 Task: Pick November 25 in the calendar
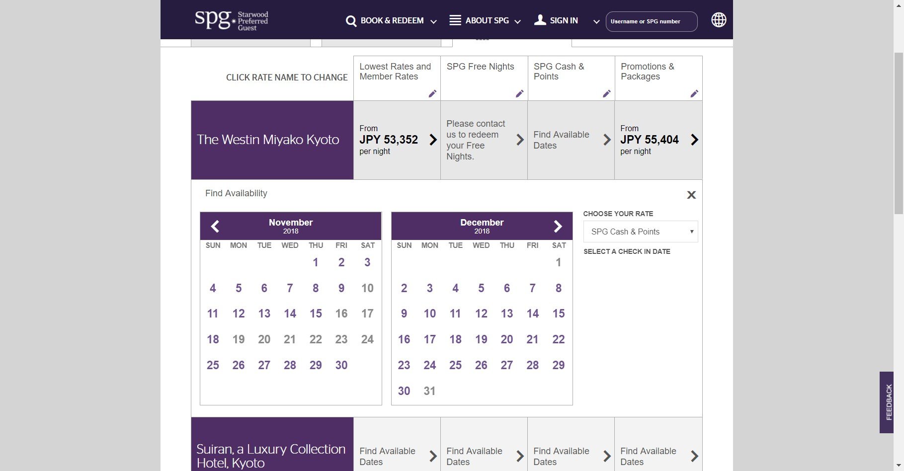tap(213, 365)
